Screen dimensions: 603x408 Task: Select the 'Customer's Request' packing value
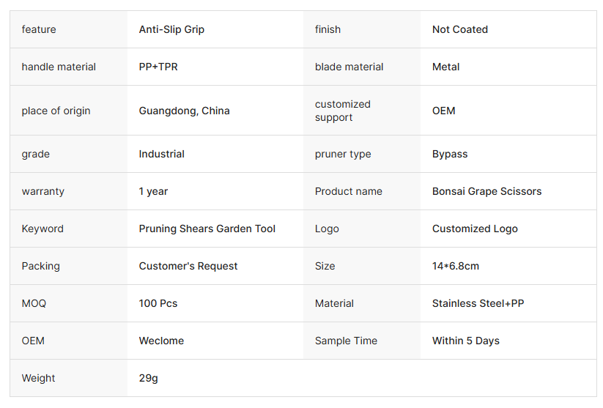click(188, 266)
